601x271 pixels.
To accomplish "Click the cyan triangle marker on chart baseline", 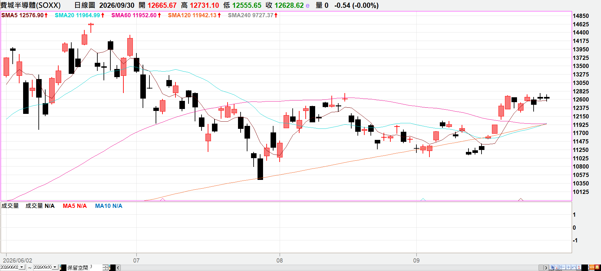I will [x=423, y=199].
